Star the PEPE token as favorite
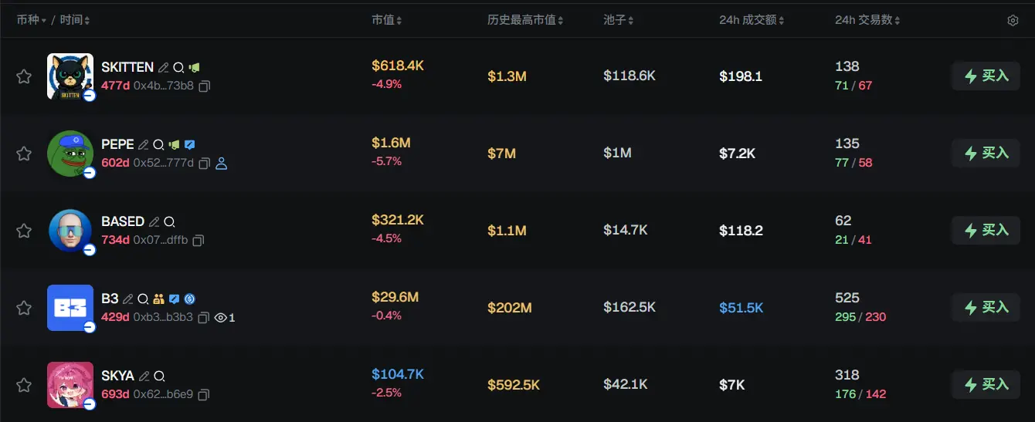Screen dimensions: 1035x422 (x=24, y=154)
